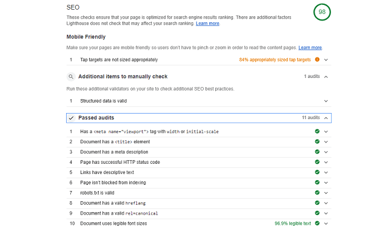The image size is (388, 226).
Task: Expand the Tap targets audit chevron
Action: pos(326,60)
